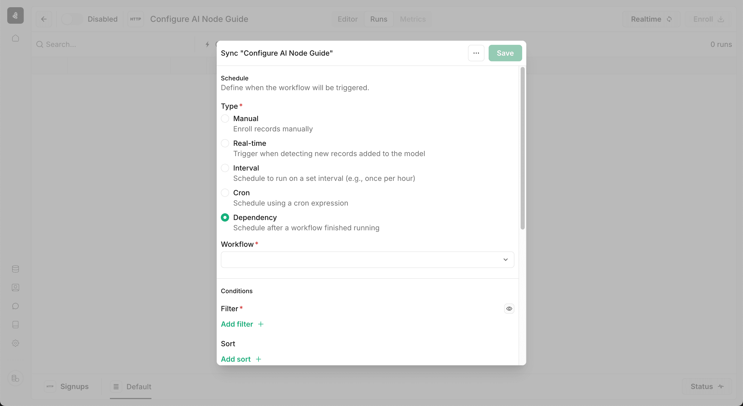Click the Workflow name input field

367,259
